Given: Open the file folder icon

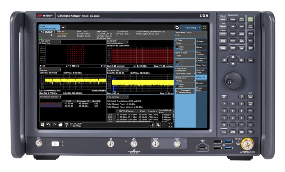Looking at the screenshot, I should 60,124.
